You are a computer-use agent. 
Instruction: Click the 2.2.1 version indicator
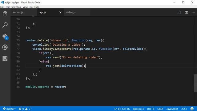pyautogui.click(x=184, y=109)
